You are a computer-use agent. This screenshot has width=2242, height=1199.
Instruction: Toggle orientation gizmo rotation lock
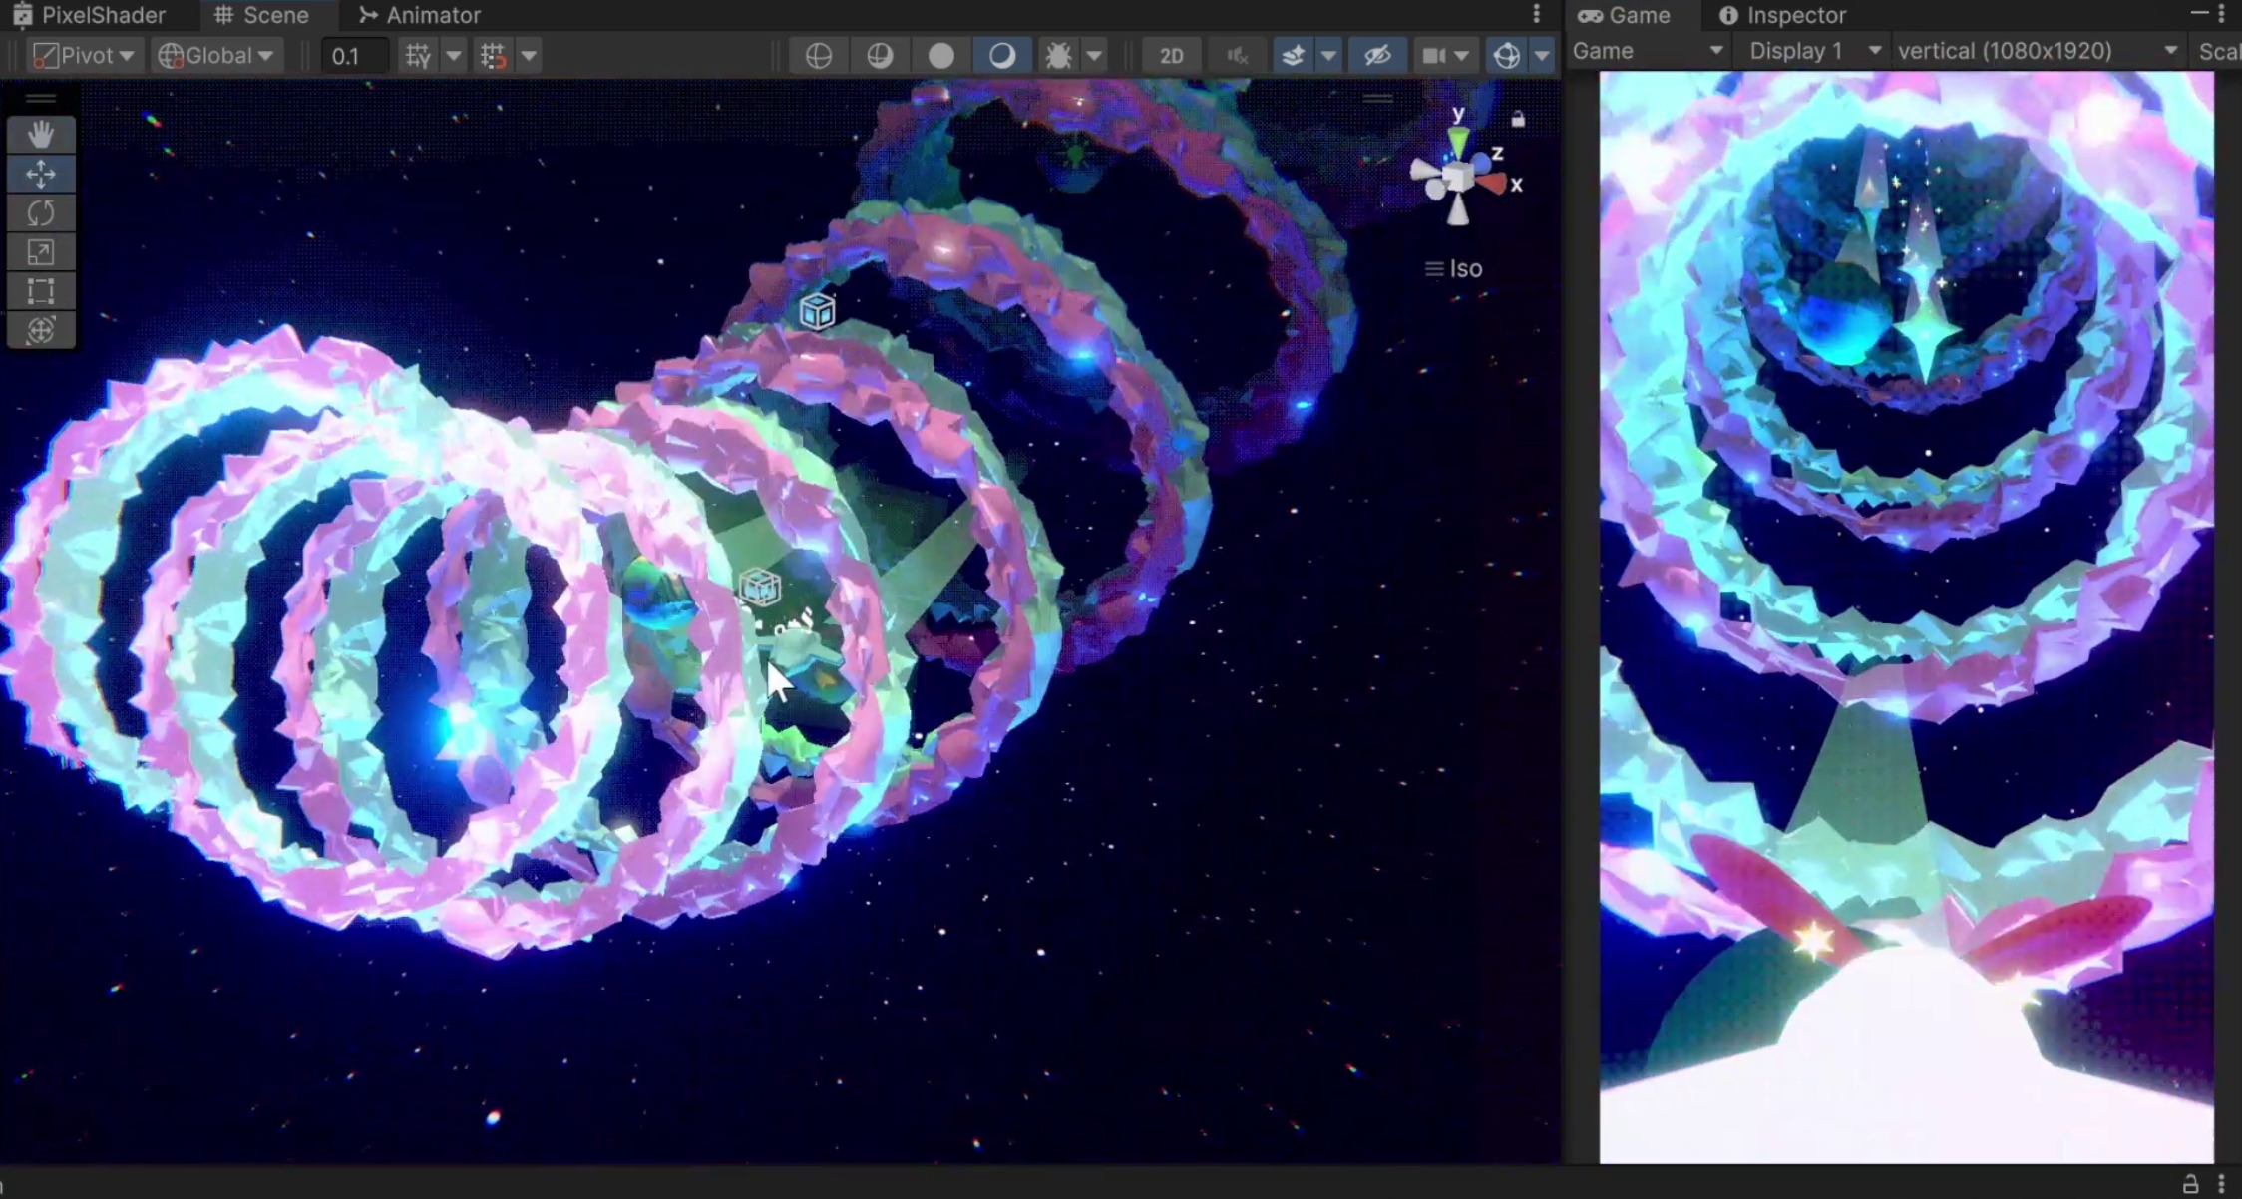click(1518, 119)
